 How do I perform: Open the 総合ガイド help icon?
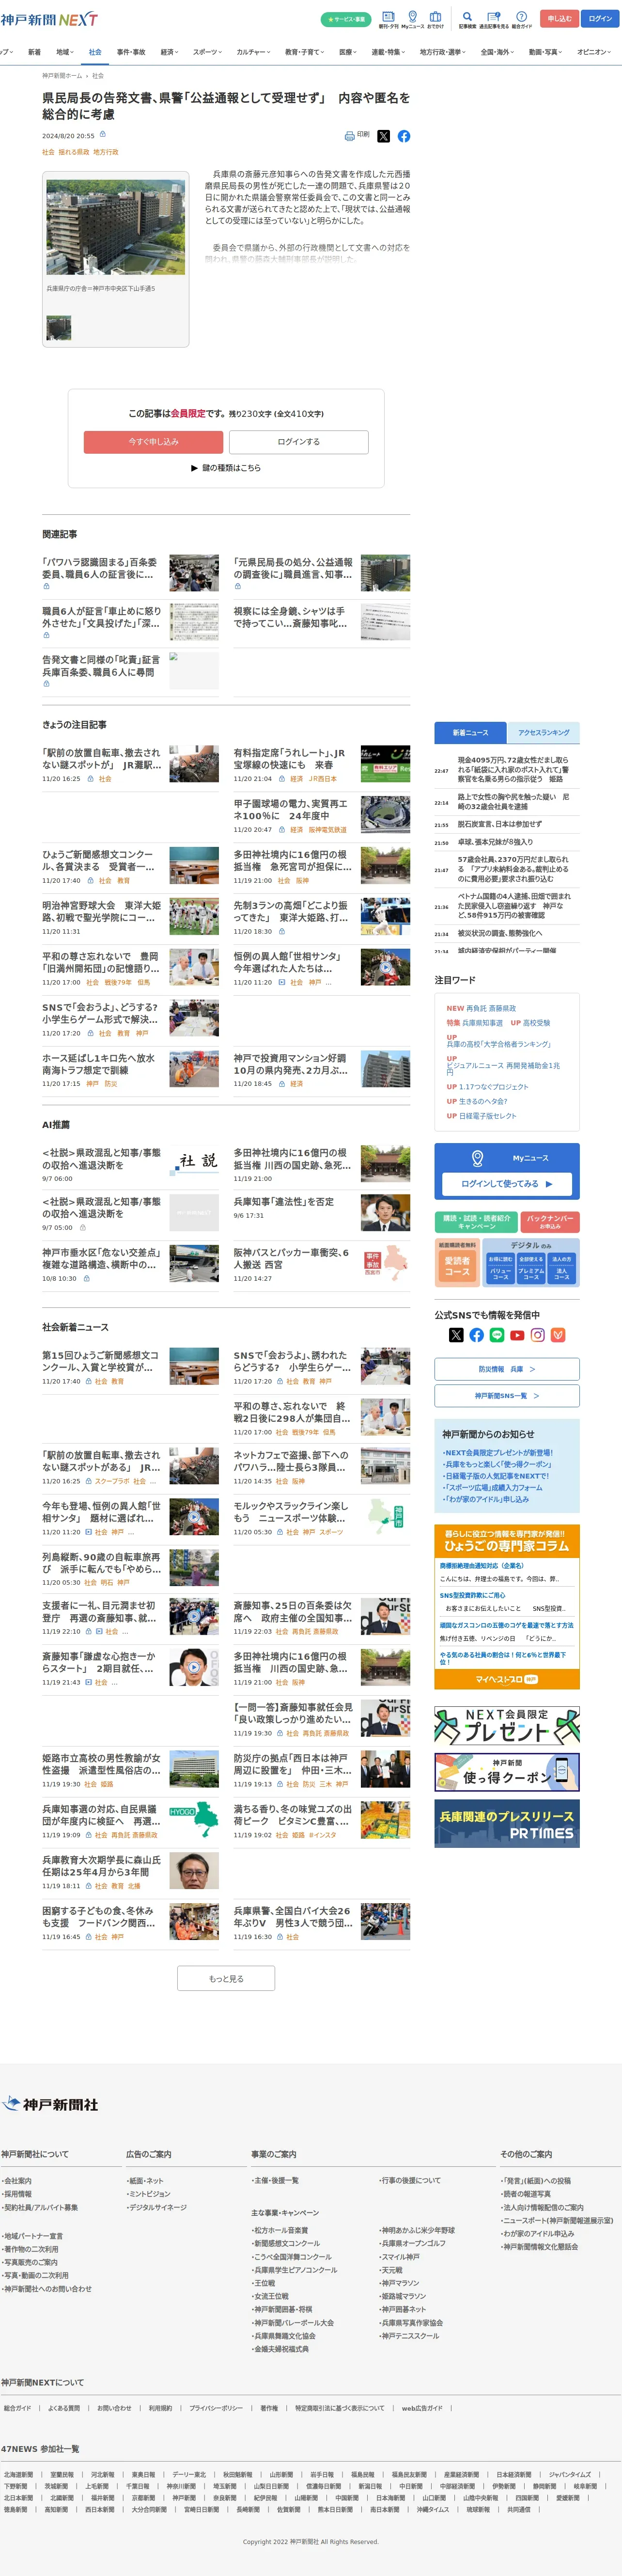(521, 19)
